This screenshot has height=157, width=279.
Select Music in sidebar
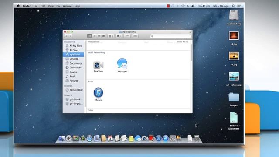point(74,76)
